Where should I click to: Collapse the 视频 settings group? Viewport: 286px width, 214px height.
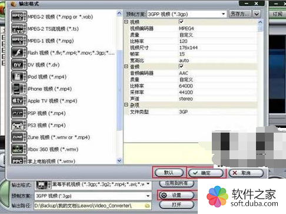pyautogui.click(x=127, y=22)
